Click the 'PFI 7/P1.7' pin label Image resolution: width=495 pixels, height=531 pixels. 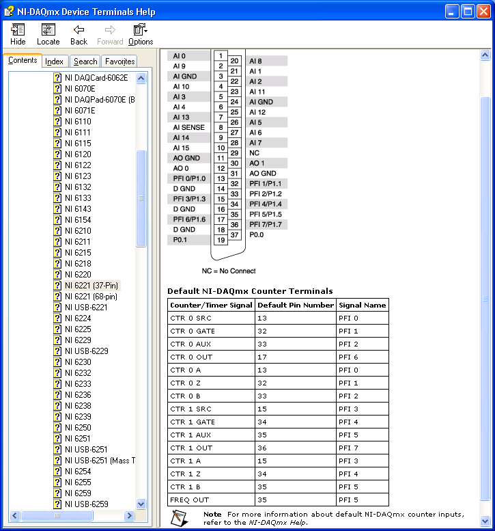266,225
